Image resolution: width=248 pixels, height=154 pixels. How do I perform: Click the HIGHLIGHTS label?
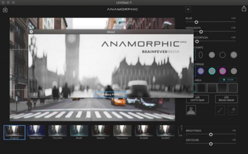coord(193,28)
